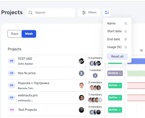Open the Filters button
Screen dimensions: 145x118
pos(89,12)
